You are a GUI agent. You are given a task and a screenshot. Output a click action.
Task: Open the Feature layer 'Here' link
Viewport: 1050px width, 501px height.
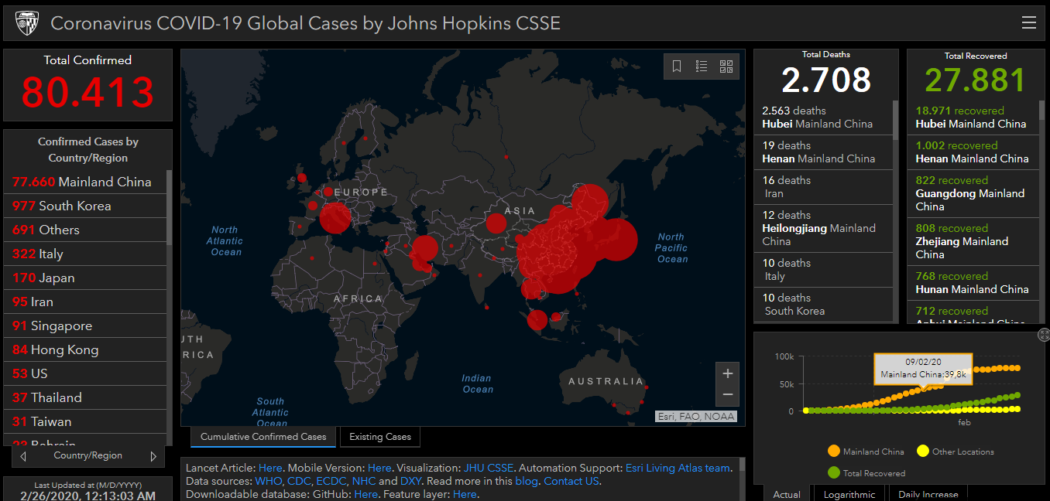465,494
